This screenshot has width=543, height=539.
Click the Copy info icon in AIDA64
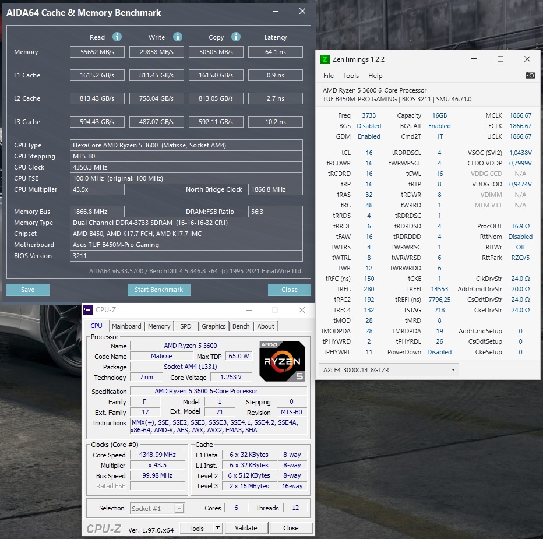click(x=236, y=37)
